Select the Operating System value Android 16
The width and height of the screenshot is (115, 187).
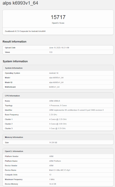coord(54,73)
